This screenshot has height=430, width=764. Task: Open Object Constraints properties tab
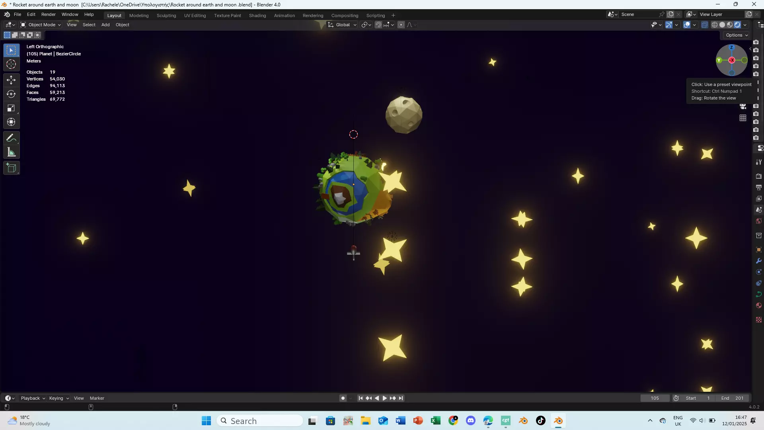[x=759, y=283]
